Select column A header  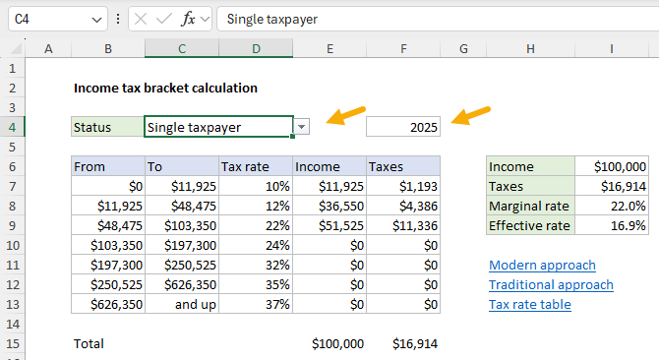tap(48, 49)
